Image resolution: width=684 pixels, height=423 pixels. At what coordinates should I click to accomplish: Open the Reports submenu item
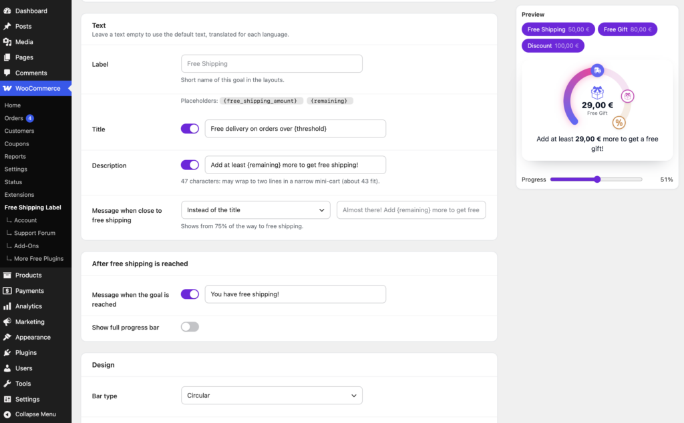click(x=15, y=156)
